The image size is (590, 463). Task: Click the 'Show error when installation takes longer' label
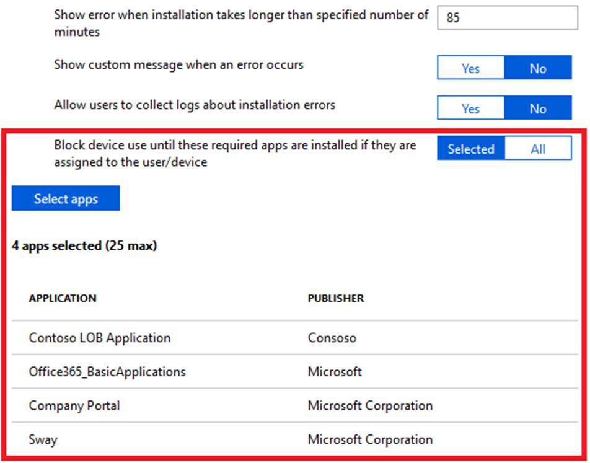tap(241, 23)
